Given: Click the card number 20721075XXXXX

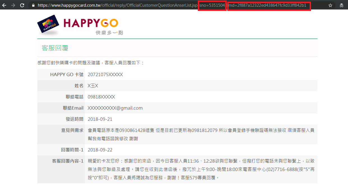Looking at the screenshot, I should click(x=105, y=74).
